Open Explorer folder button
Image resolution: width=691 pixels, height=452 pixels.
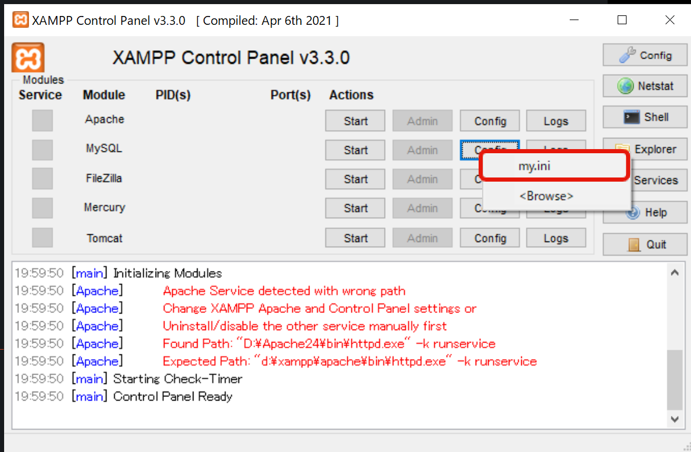coord(655,149)
